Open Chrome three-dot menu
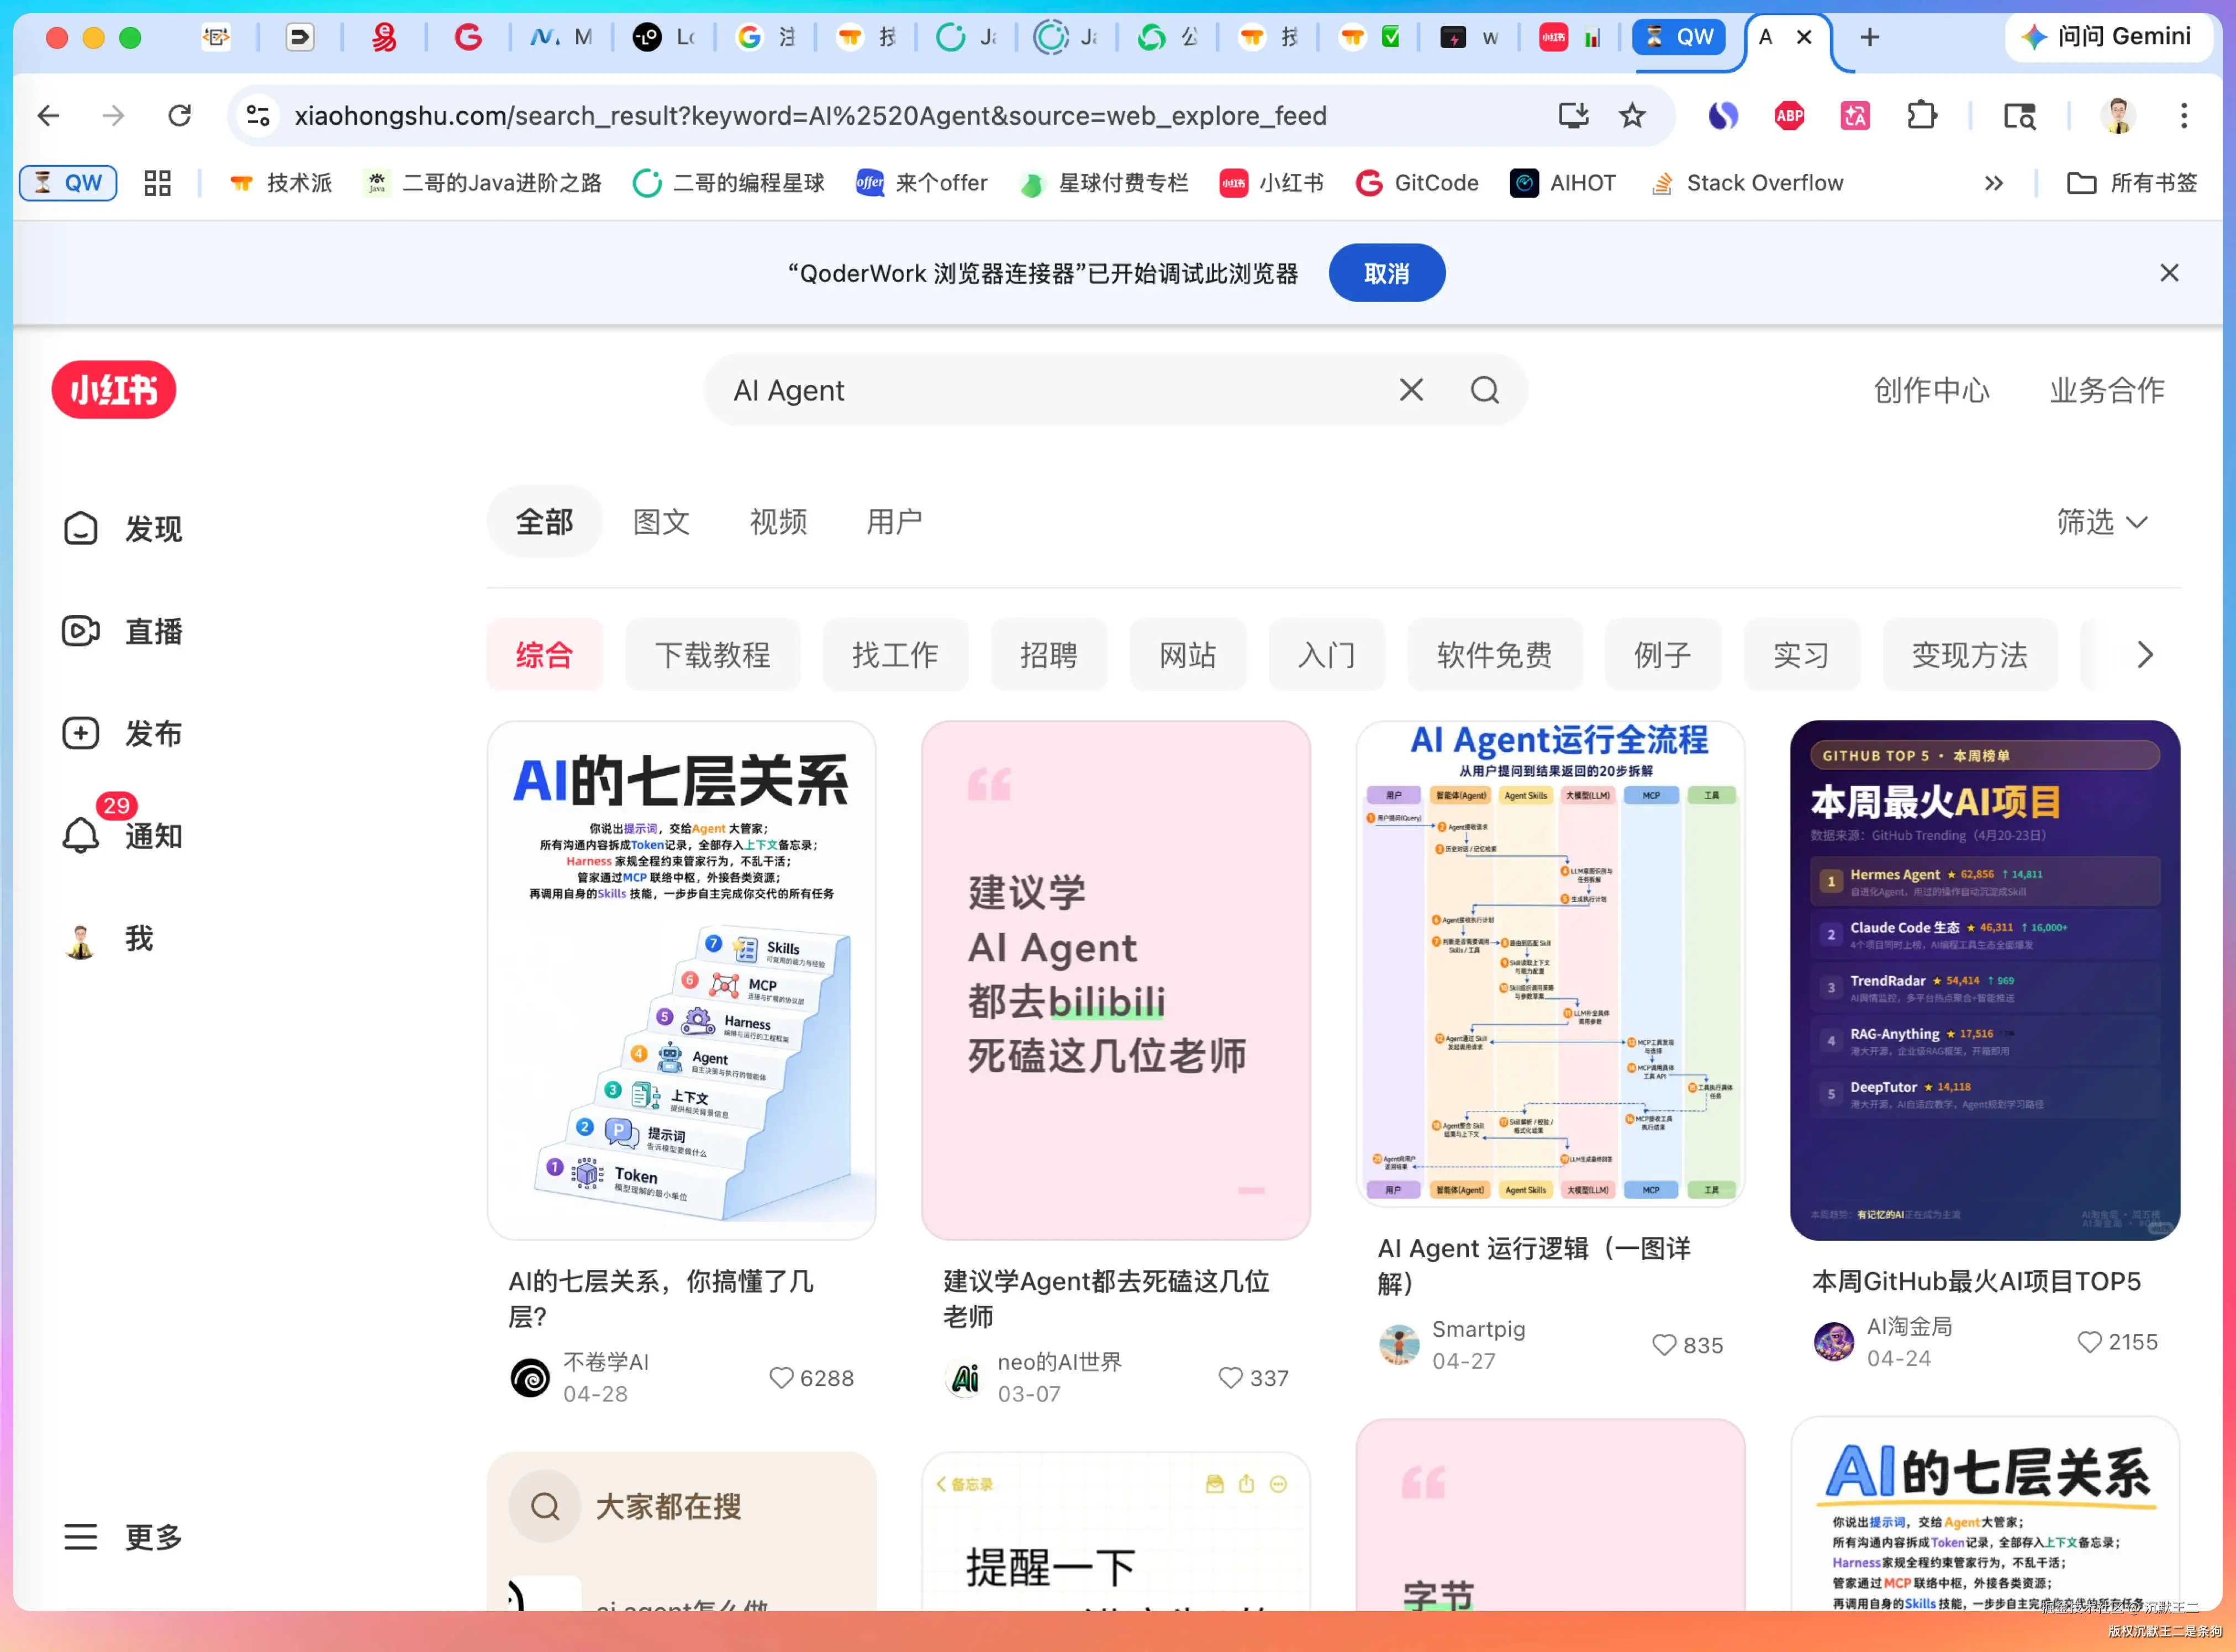 coord(2183,116)
